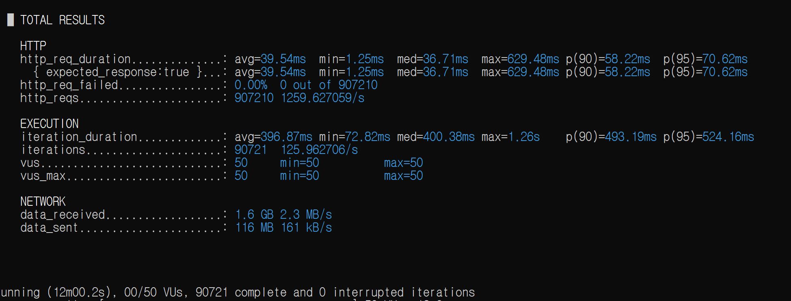Click the 125.962706/s iterations rate value

coord(319,150)
